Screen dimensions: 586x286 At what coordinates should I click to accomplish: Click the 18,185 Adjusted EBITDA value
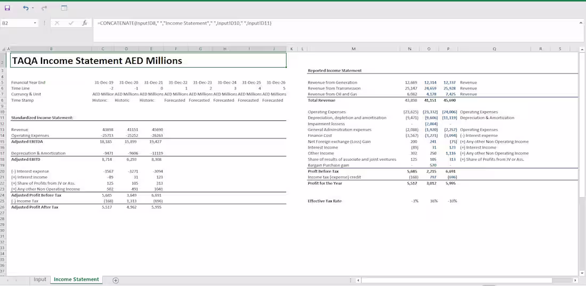(107, 142)
